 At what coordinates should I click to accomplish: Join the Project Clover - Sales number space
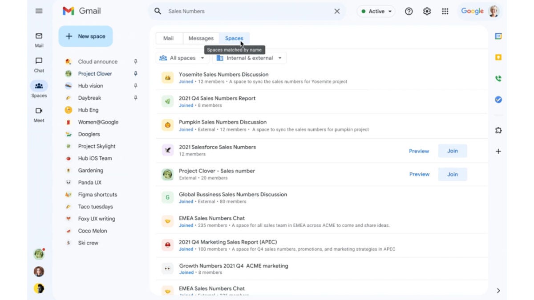[453, 174]
